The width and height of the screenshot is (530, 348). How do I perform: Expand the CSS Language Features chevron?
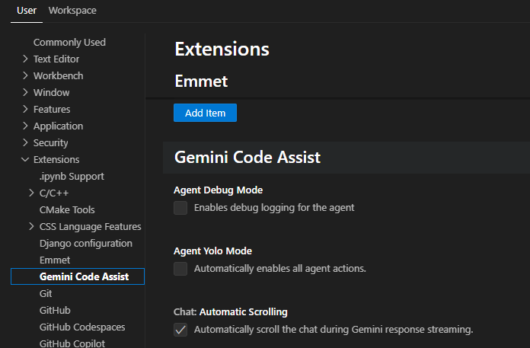coord(31,226)
